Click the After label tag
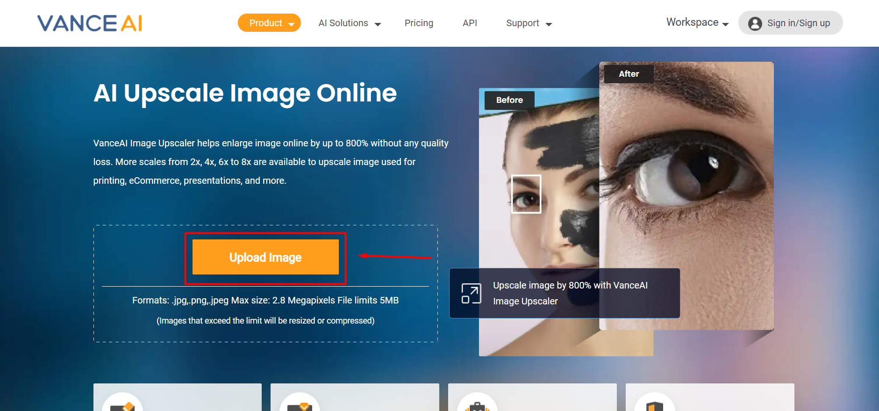Image resolution: width=879 pixels, height=411 pixels. tap(629, 74)
